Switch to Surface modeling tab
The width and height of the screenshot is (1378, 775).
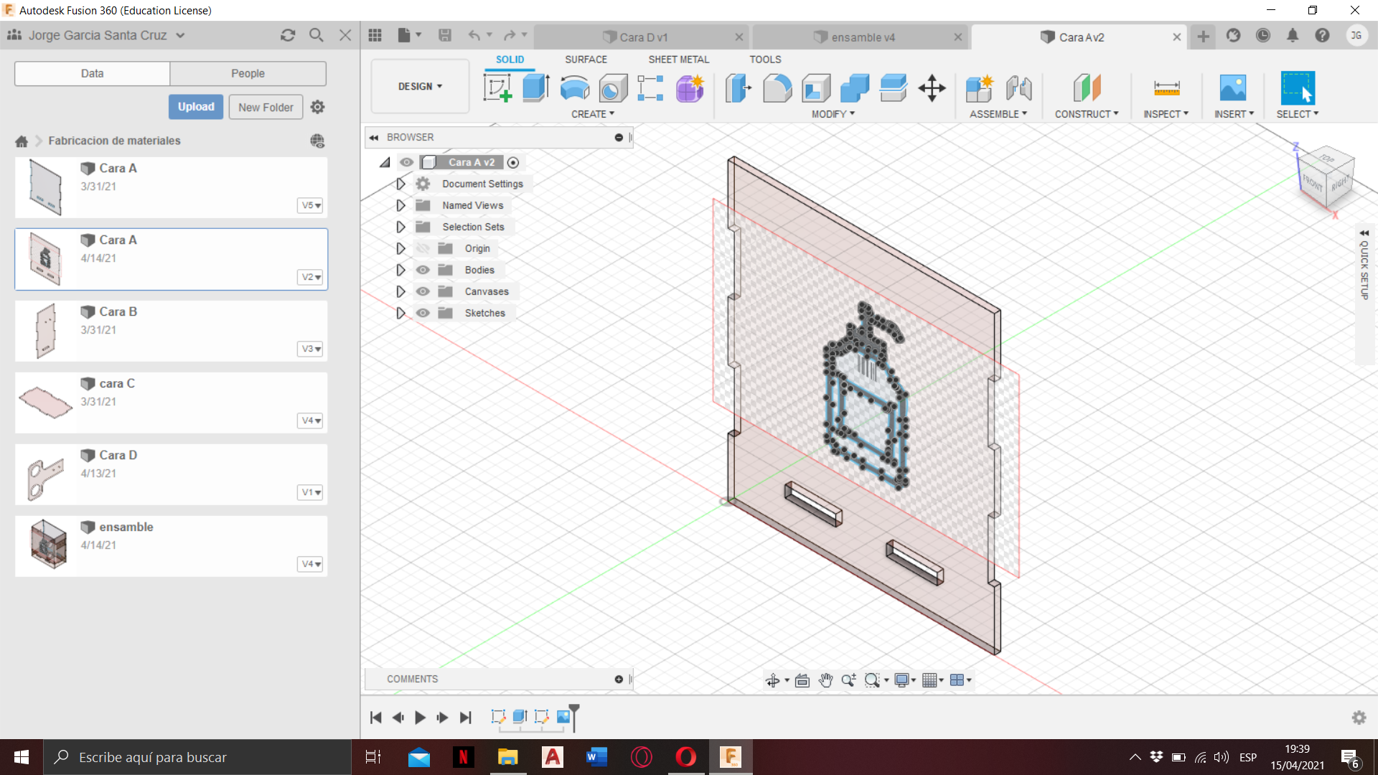pyautogui.click(x=585, y=59)
